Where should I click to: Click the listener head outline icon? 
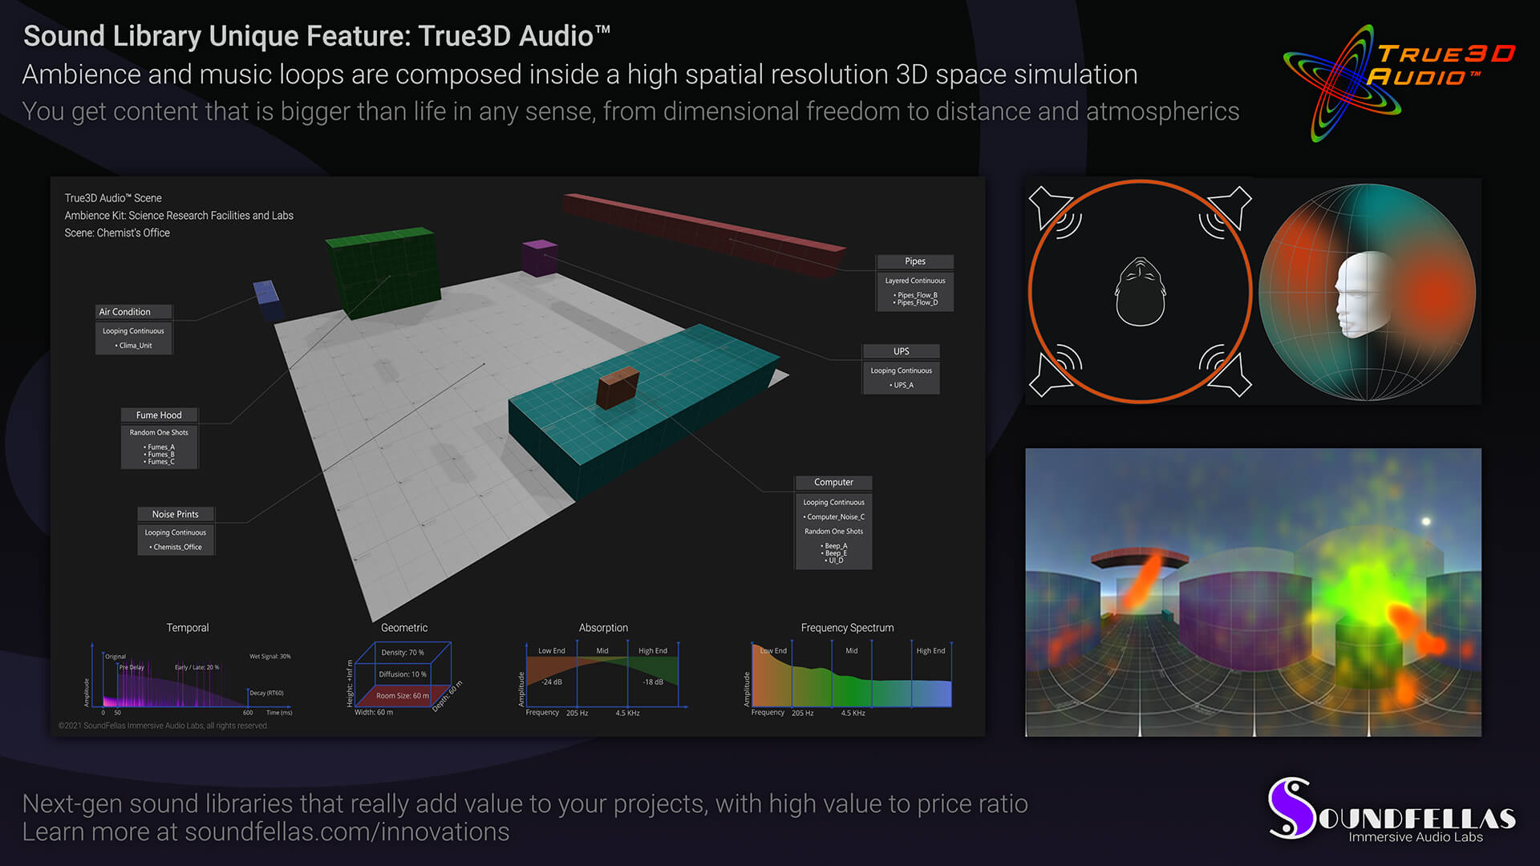coord(1140,292)
